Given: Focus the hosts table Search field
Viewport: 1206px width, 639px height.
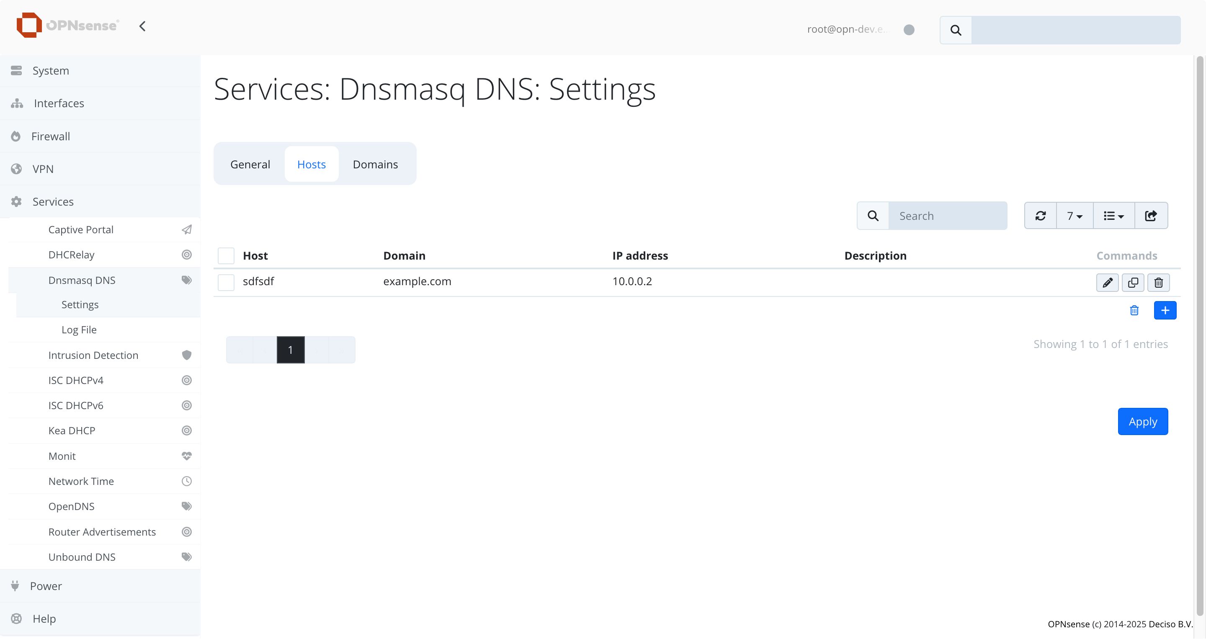Looking at the screenshot, I should 948,216.
